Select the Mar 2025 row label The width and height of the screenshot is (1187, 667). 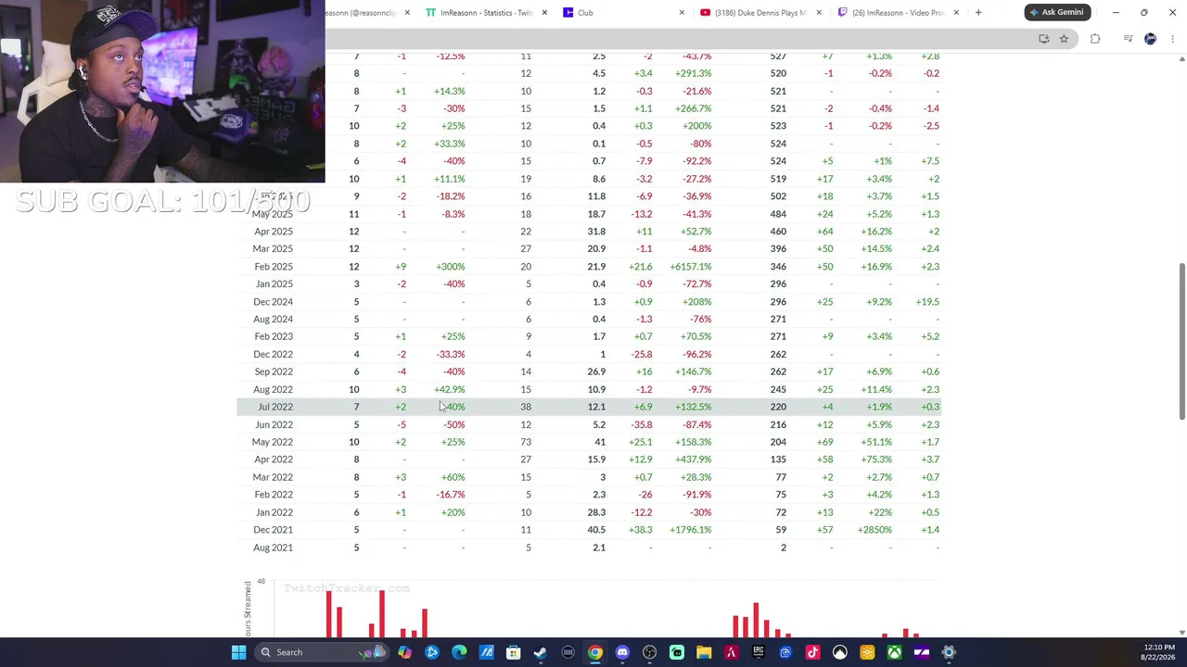click(x=274, y=249)
